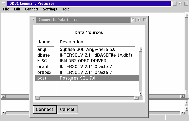Open the Settings menu
Viewport: 189px width, 121px height.
50,9
